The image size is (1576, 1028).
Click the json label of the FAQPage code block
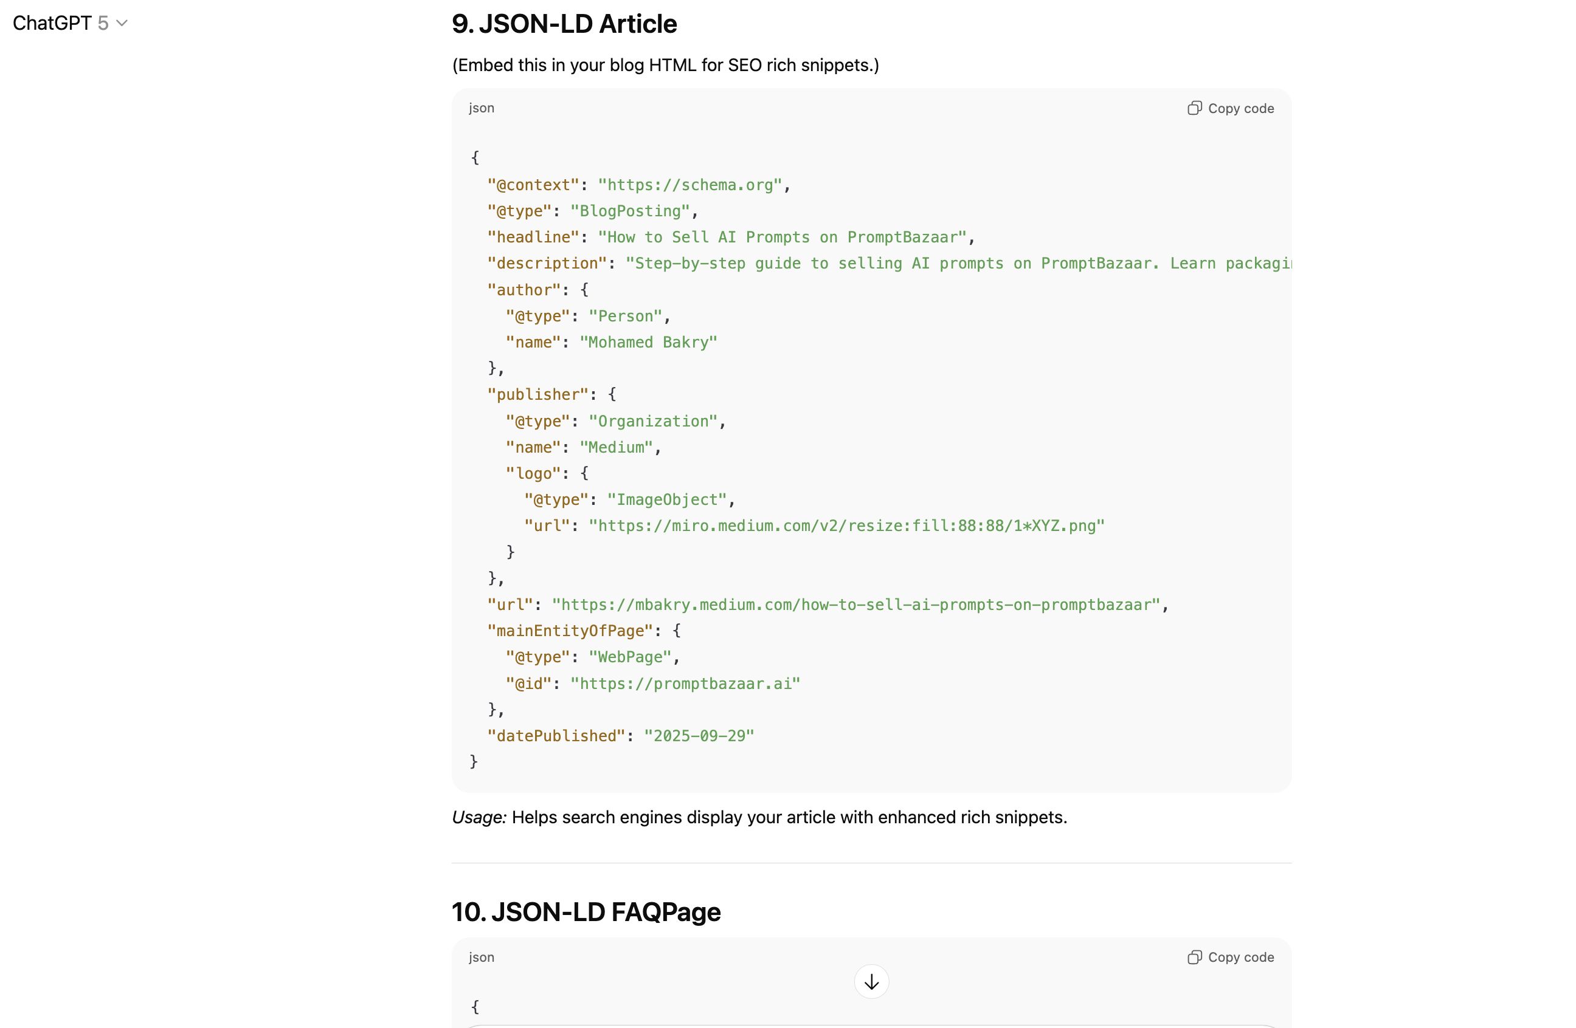click(x=482, y=957)
